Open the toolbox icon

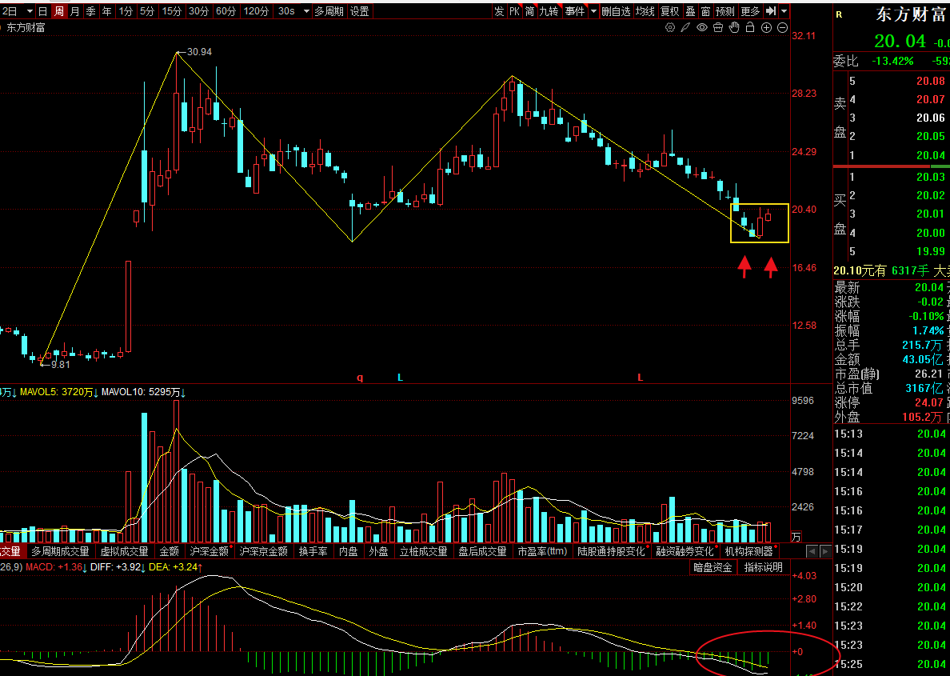pos(718,27)
